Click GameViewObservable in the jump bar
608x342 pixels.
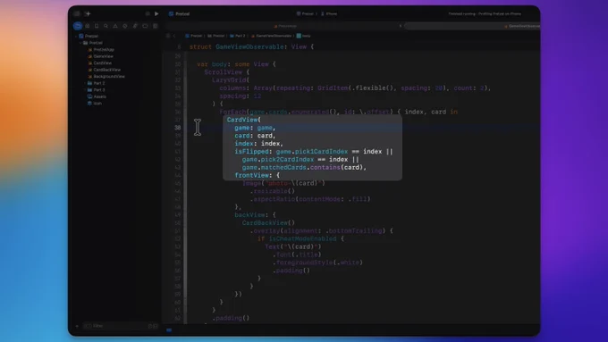[x=271, y=36]
